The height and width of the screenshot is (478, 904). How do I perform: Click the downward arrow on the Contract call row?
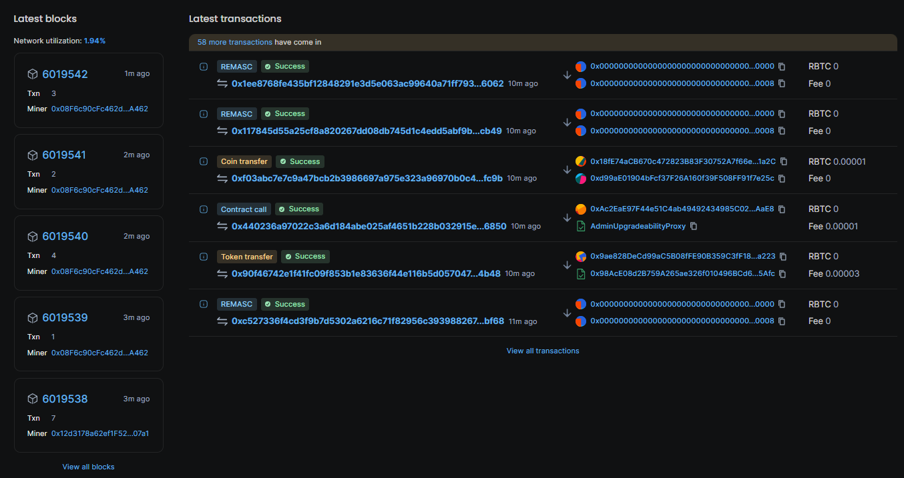[568, 217]
